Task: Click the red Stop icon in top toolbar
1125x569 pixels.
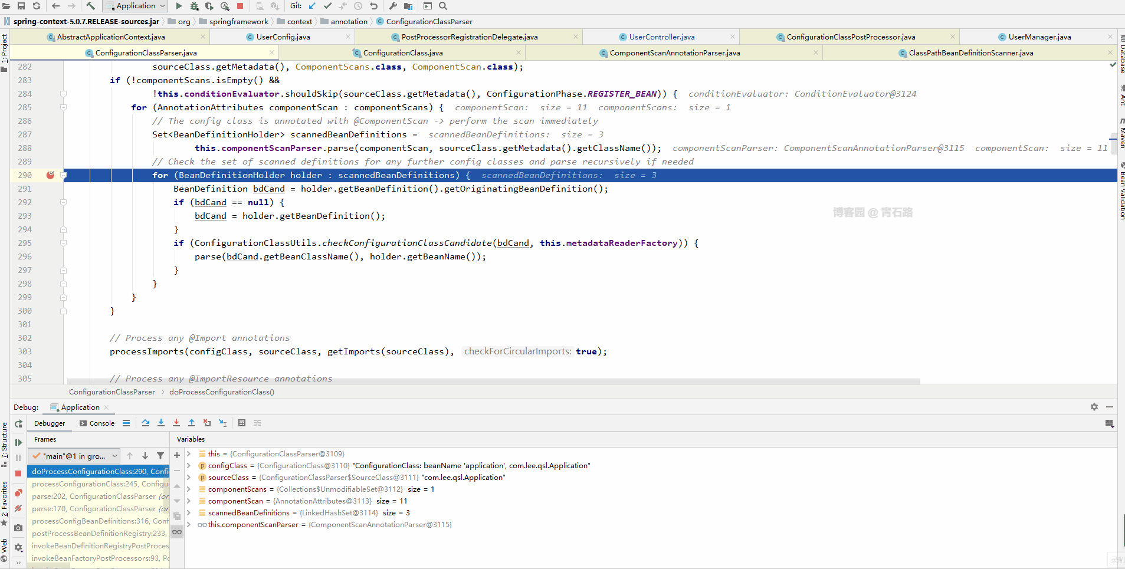Action: click(240, 6)
